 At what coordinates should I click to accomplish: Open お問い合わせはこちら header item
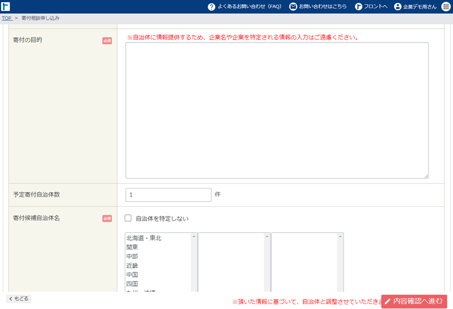click(x=323, y=7)
